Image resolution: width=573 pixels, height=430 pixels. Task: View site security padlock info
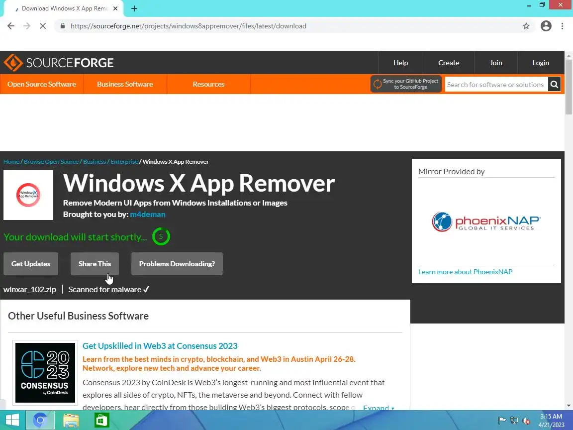click(x=63, y=26)
